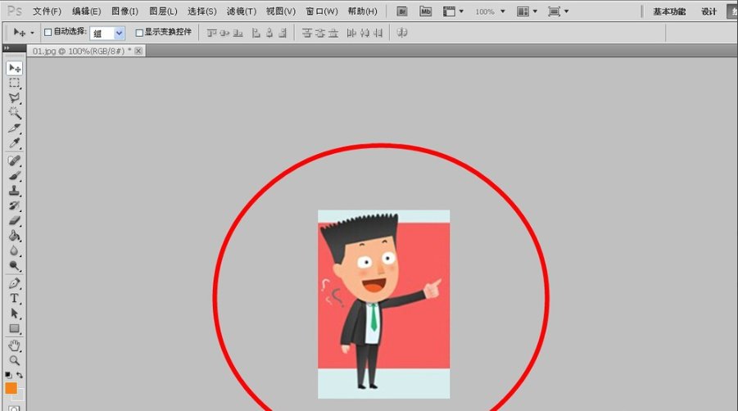Distribute horizontal centers in options bar
This screenshot has width=738, height=411.
tap(364, 33)
